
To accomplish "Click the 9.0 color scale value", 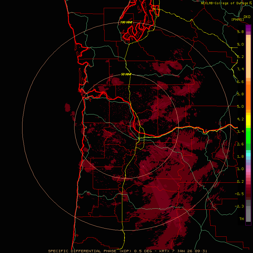I will coord(240,44).
